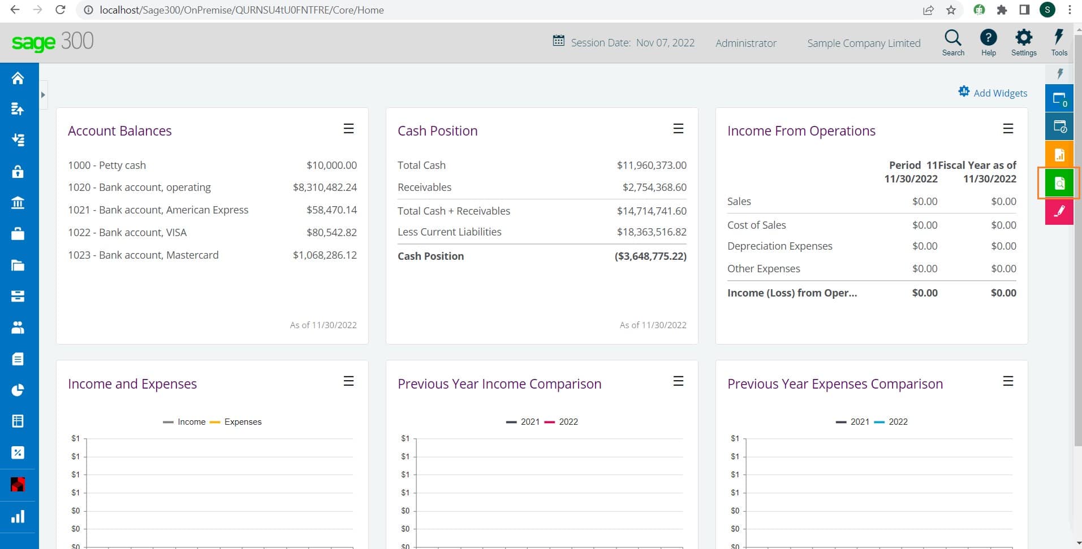Viewport: 1082px width, 549px height.
Task: Click 1021 - Bank account, American Express row
Action: coord(212,210)
